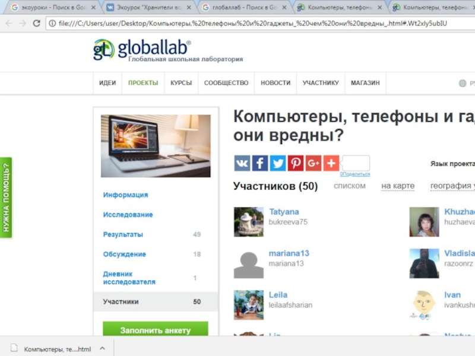Share the project on Facebook
This screenshot has height=356, width=475.
(260, 163)
